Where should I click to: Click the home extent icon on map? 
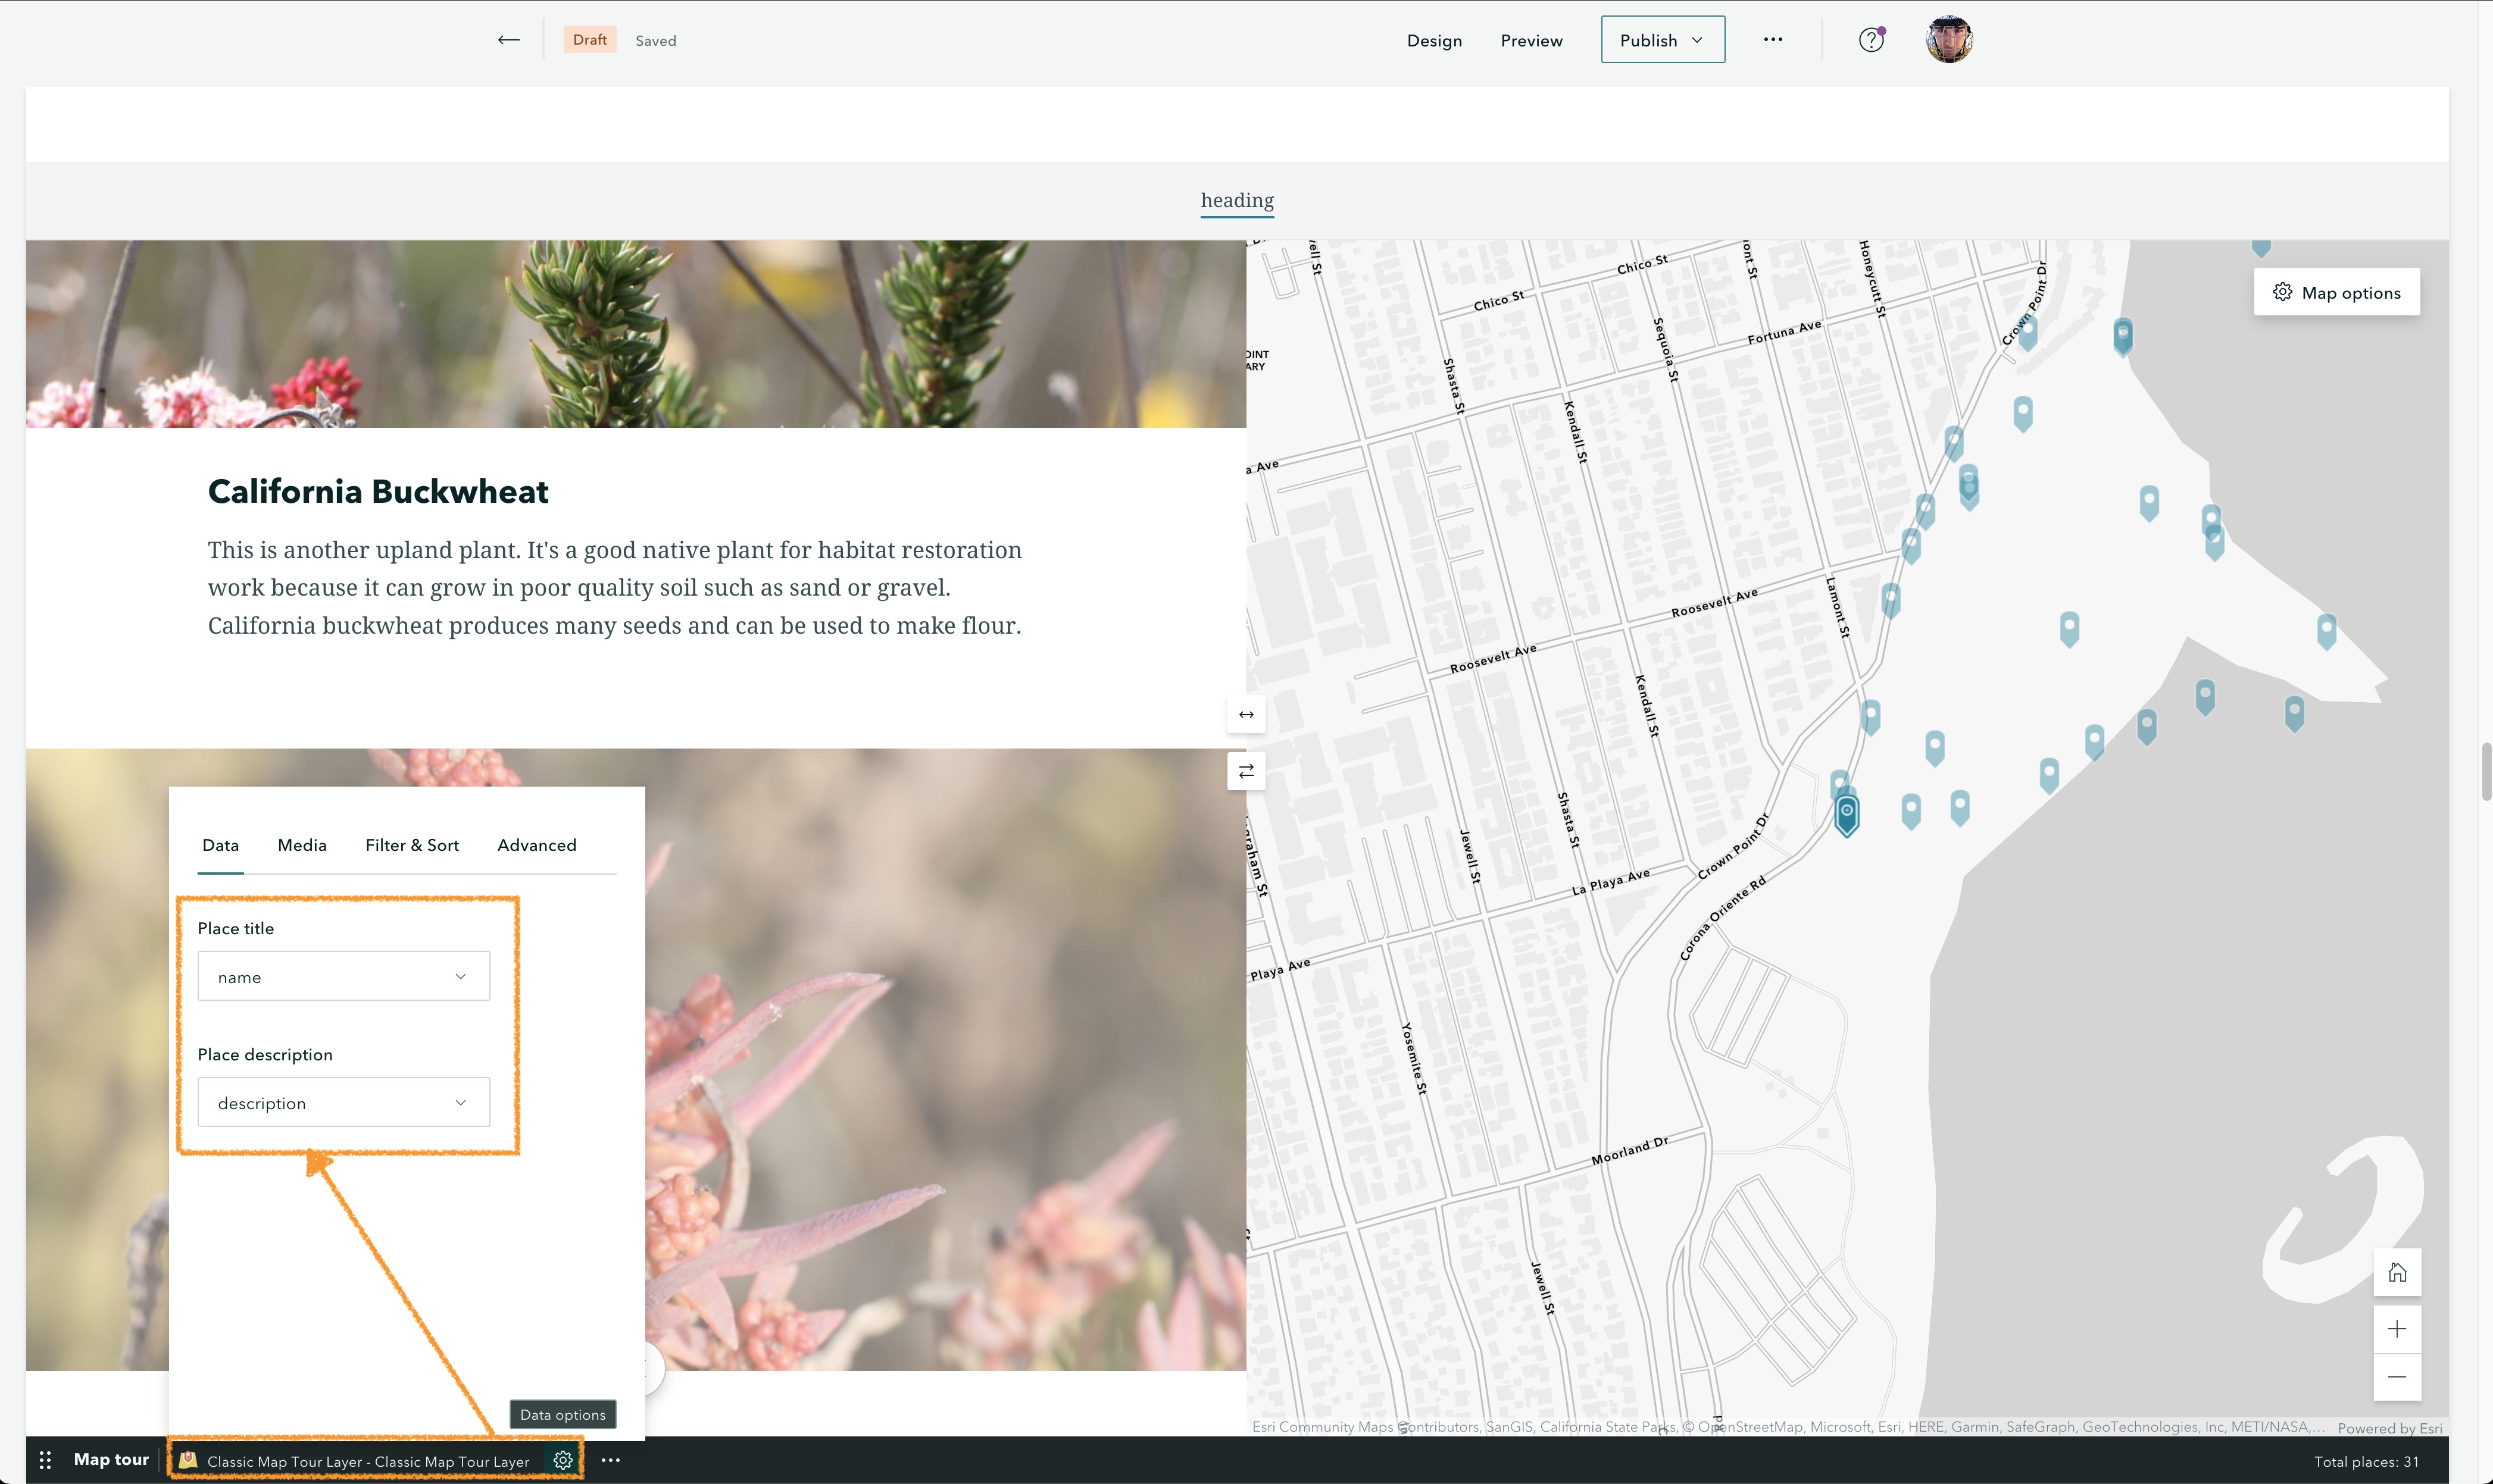pos(2397,1272)
